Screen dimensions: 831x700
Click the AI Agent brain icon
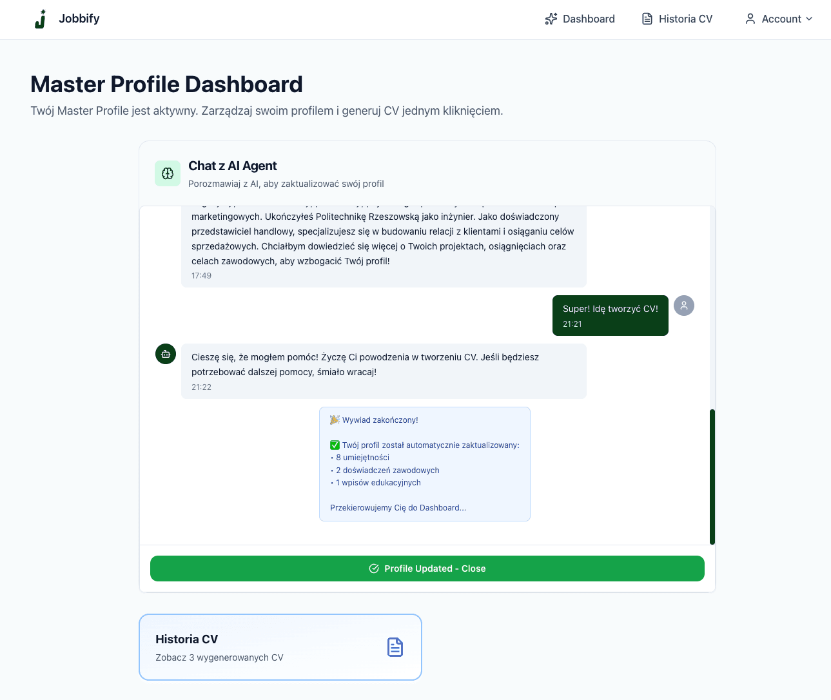click(x=168, y=173)
